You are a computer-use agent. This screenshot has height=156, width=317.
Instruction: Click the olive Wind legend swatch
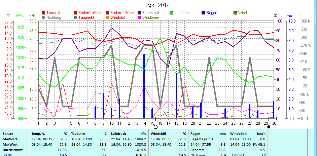(235, 13)
